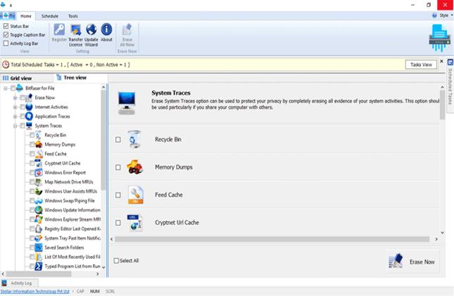
Task: Click the Memory Dumps truck icon
Action: [x=134, y=167]
